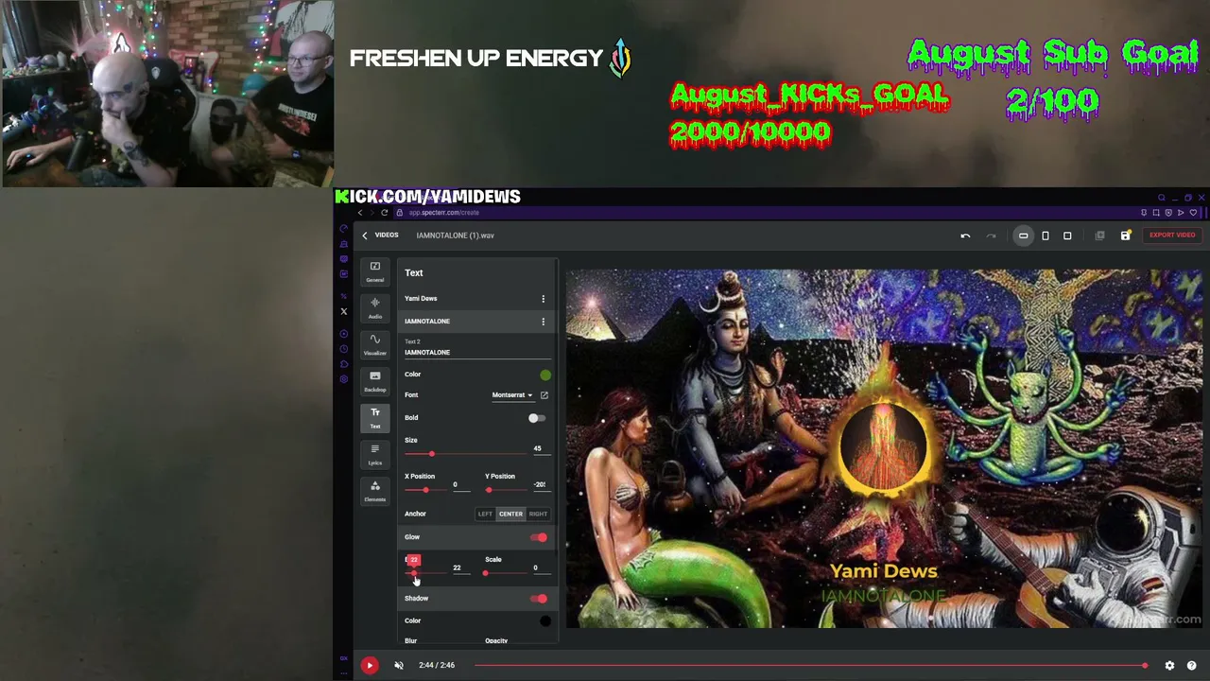The width and height of the screenshot is (1210, 681).
Task: Click the Y Position slider
Action: pyautogui.click(x=506, y=490)
